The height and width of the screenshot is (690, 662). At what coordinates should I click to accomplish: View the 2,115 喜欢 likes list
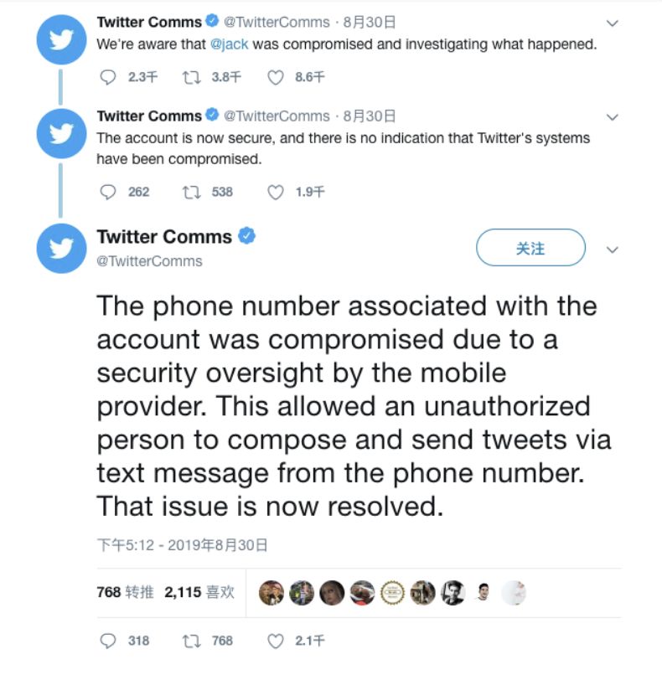point(199,592)
